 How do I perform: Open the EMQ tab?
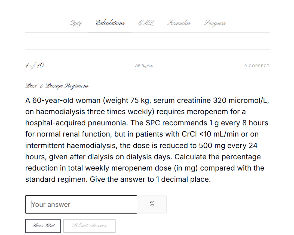tap(146, 23)
